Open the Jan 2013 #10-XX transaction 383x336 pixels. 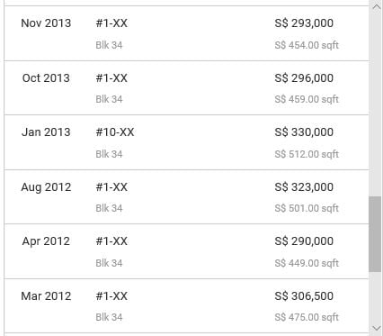coord(187,142)
